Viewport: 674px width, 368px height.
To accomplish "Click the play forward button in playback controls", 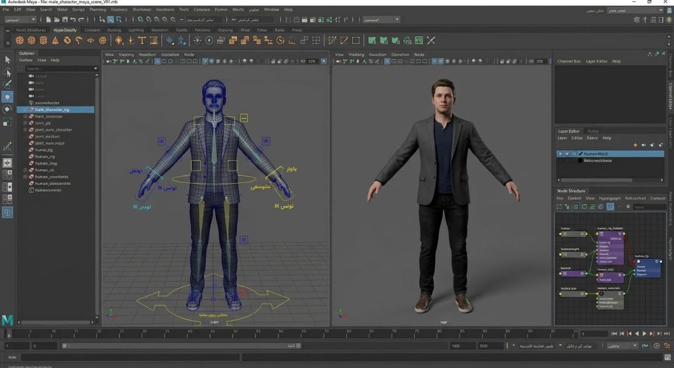I will click(644, 334).
